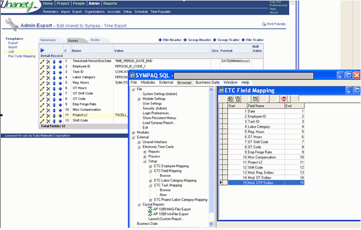Image resolution: width=361 pixels, height=230 pixels.
Task: Go to Unanet Project tab
Action: pyautogui.click(x=63, y=3)
